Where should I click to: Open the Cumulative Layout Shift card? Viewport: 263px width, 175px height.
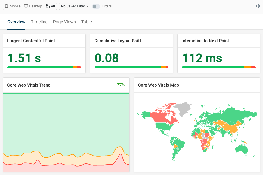131,53
